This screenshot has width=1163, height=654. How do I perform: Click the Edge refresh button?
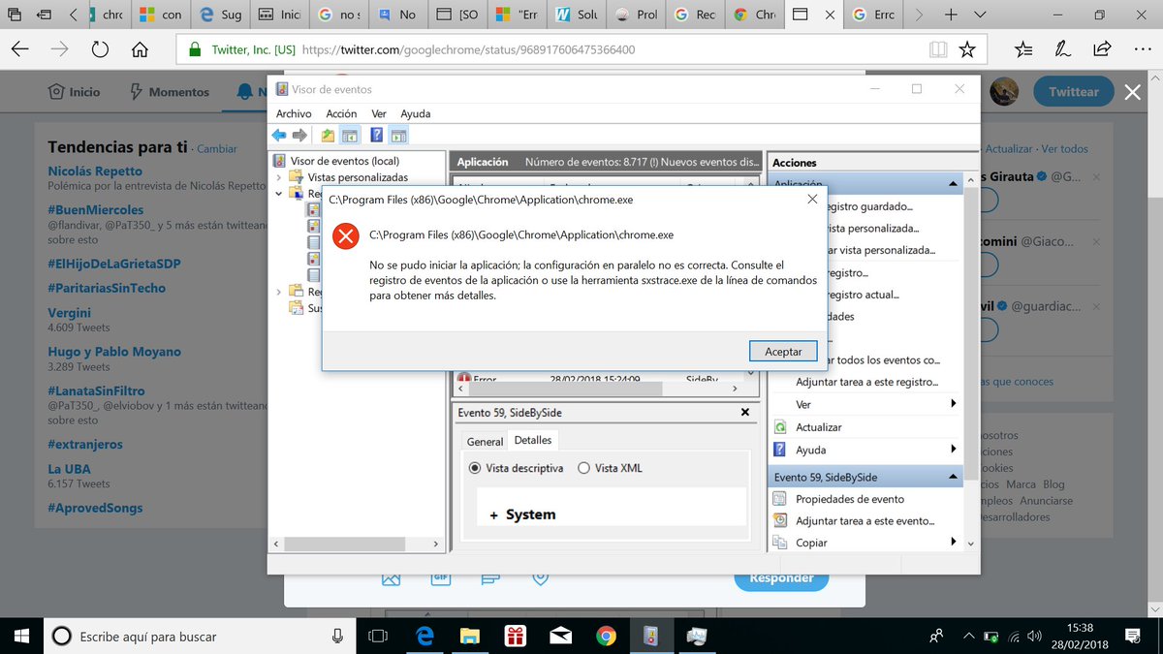pyautogui.click(x=99, y=49)
